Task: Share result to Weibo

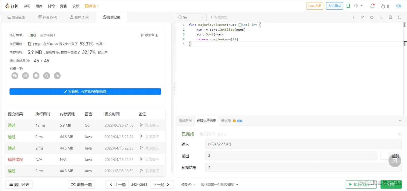Action: (26, 76)
